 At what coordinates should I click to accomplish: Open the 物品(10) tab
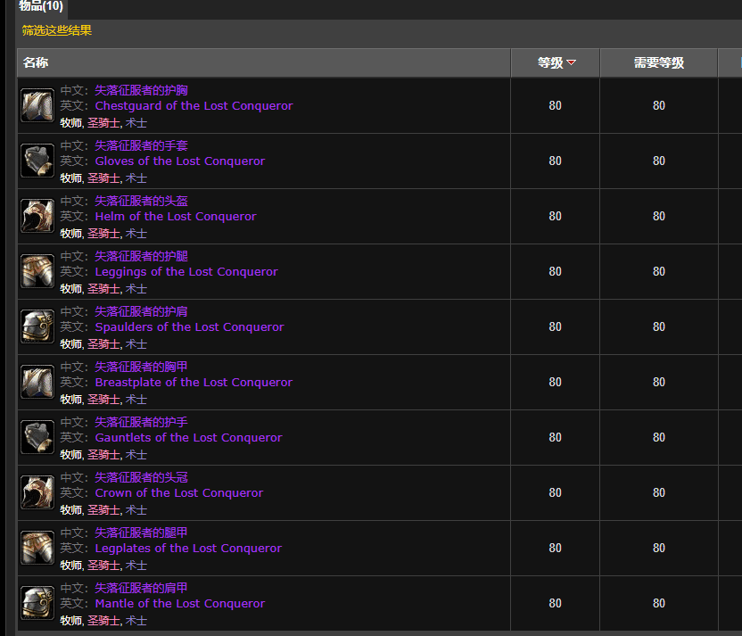(41, 6)
